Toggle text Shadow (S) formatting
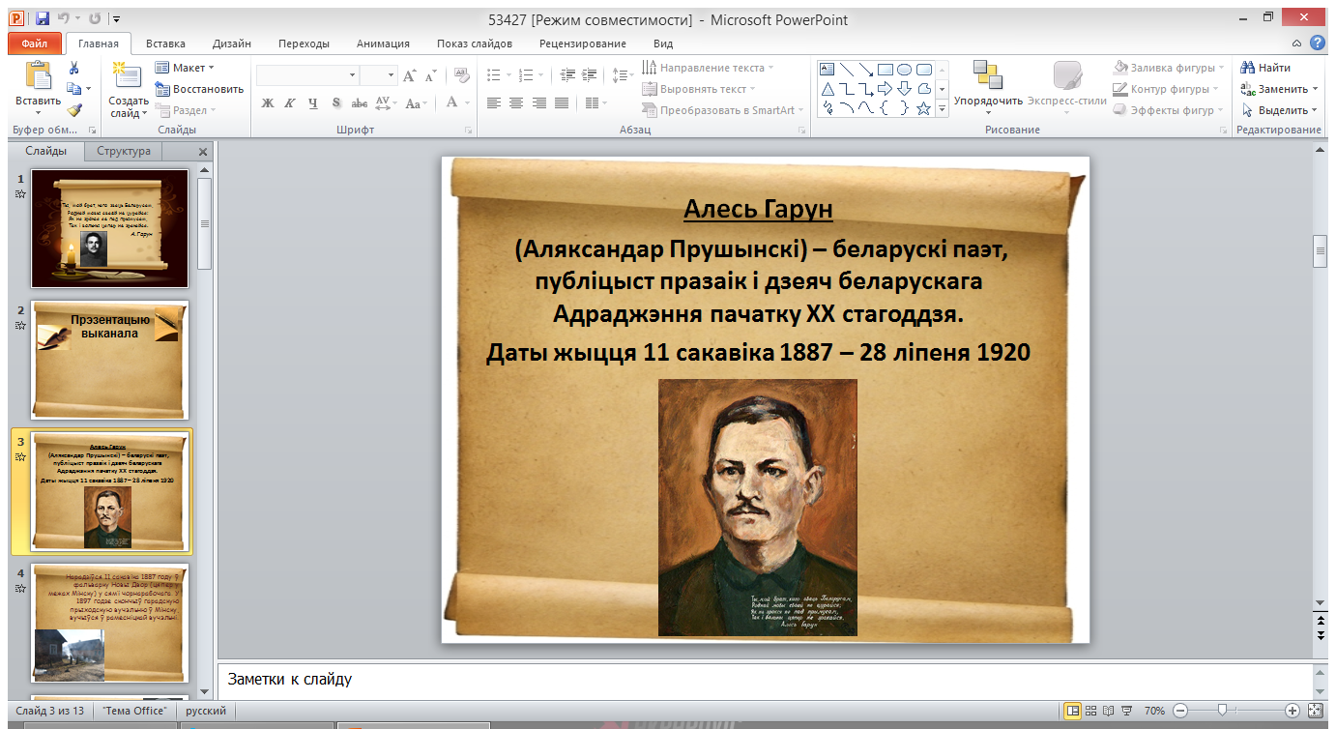 [x=336, y=103]
